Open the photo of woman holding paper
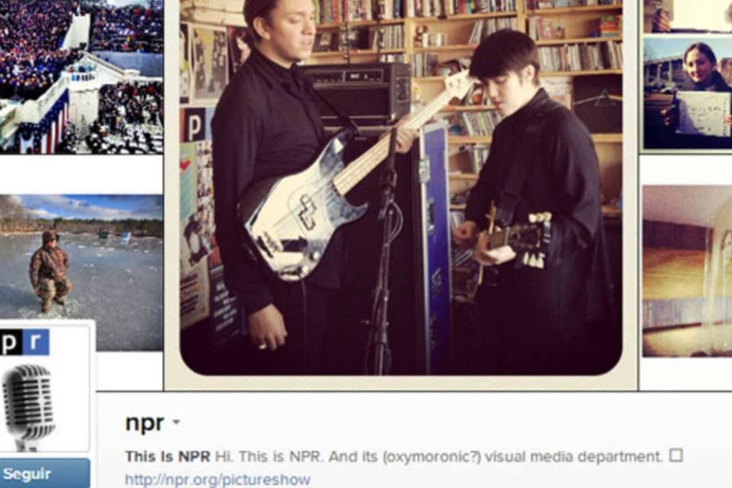This screenshot has width=732, height=488. coord(687,94)
